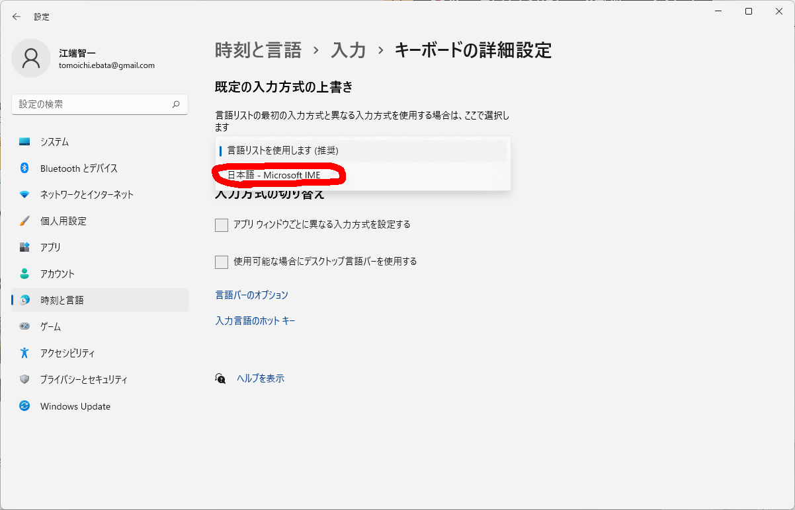The height and width of the screenshot is (510, 795).
Task: Click the System monitor icon in sidebar
Action: (24, 142)
